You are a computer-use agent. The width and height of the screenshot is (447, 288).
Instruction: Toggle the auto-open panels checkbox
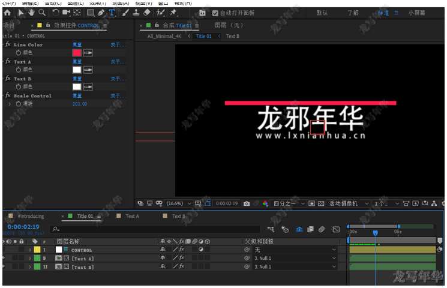point(215,13)
